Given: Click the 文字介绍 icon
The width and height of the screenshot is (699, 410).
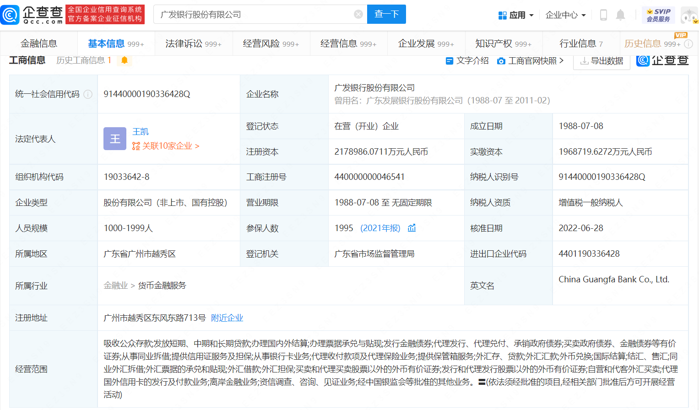Looking at the screenshot, I should coord(450,60).
